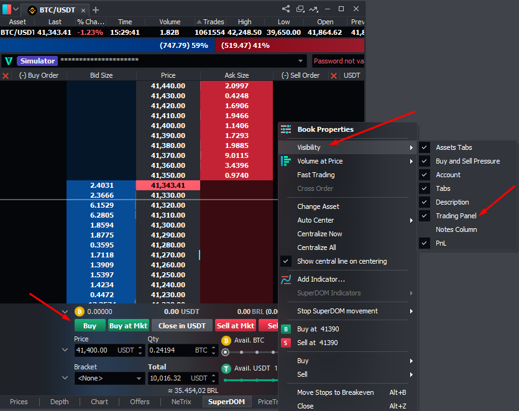
Task: Click the share icon in title bar
Action: pos(286,9)
